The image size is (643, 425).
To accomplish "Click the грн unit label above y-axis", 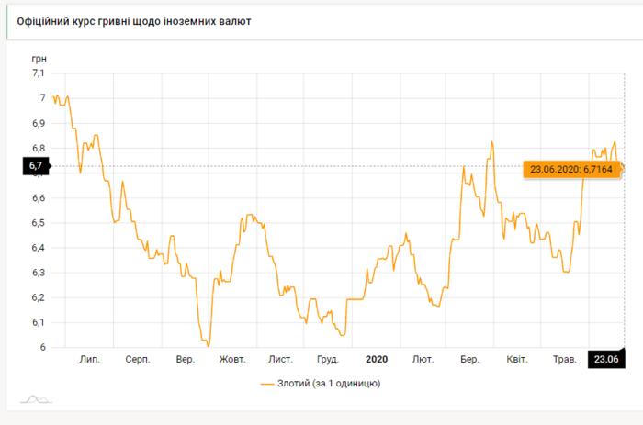I will pyautogui.click(x=38, y=58).
